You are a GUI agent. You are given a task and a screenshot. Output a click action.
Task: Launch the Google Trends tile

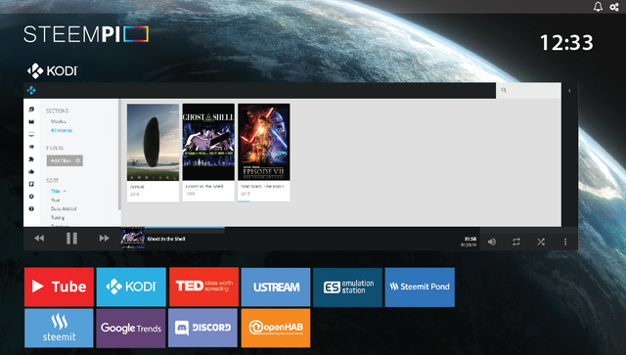tap(131, 328)
